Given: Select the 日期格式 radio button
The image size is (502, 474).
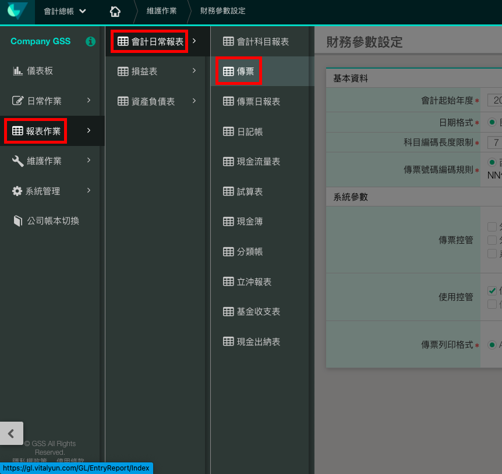Looking at the screenshot, I should (492, 122).
